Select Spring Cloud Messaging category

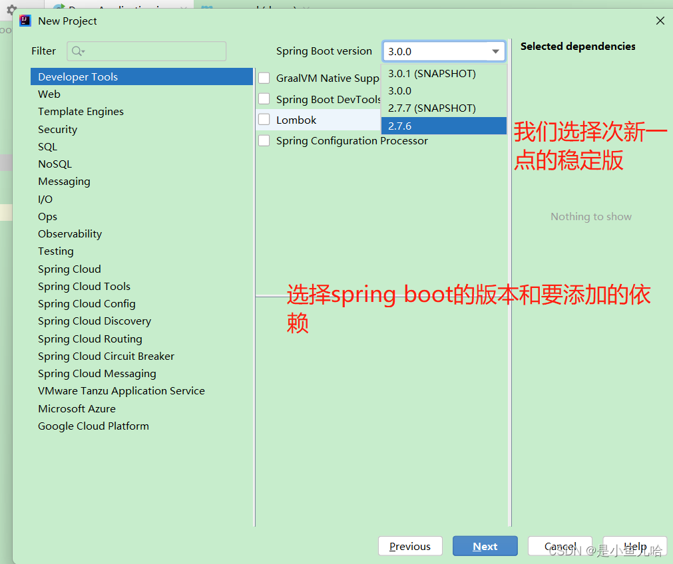(142, 374)
